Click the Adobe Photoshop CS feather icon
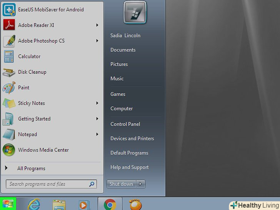 pos(9,41)
